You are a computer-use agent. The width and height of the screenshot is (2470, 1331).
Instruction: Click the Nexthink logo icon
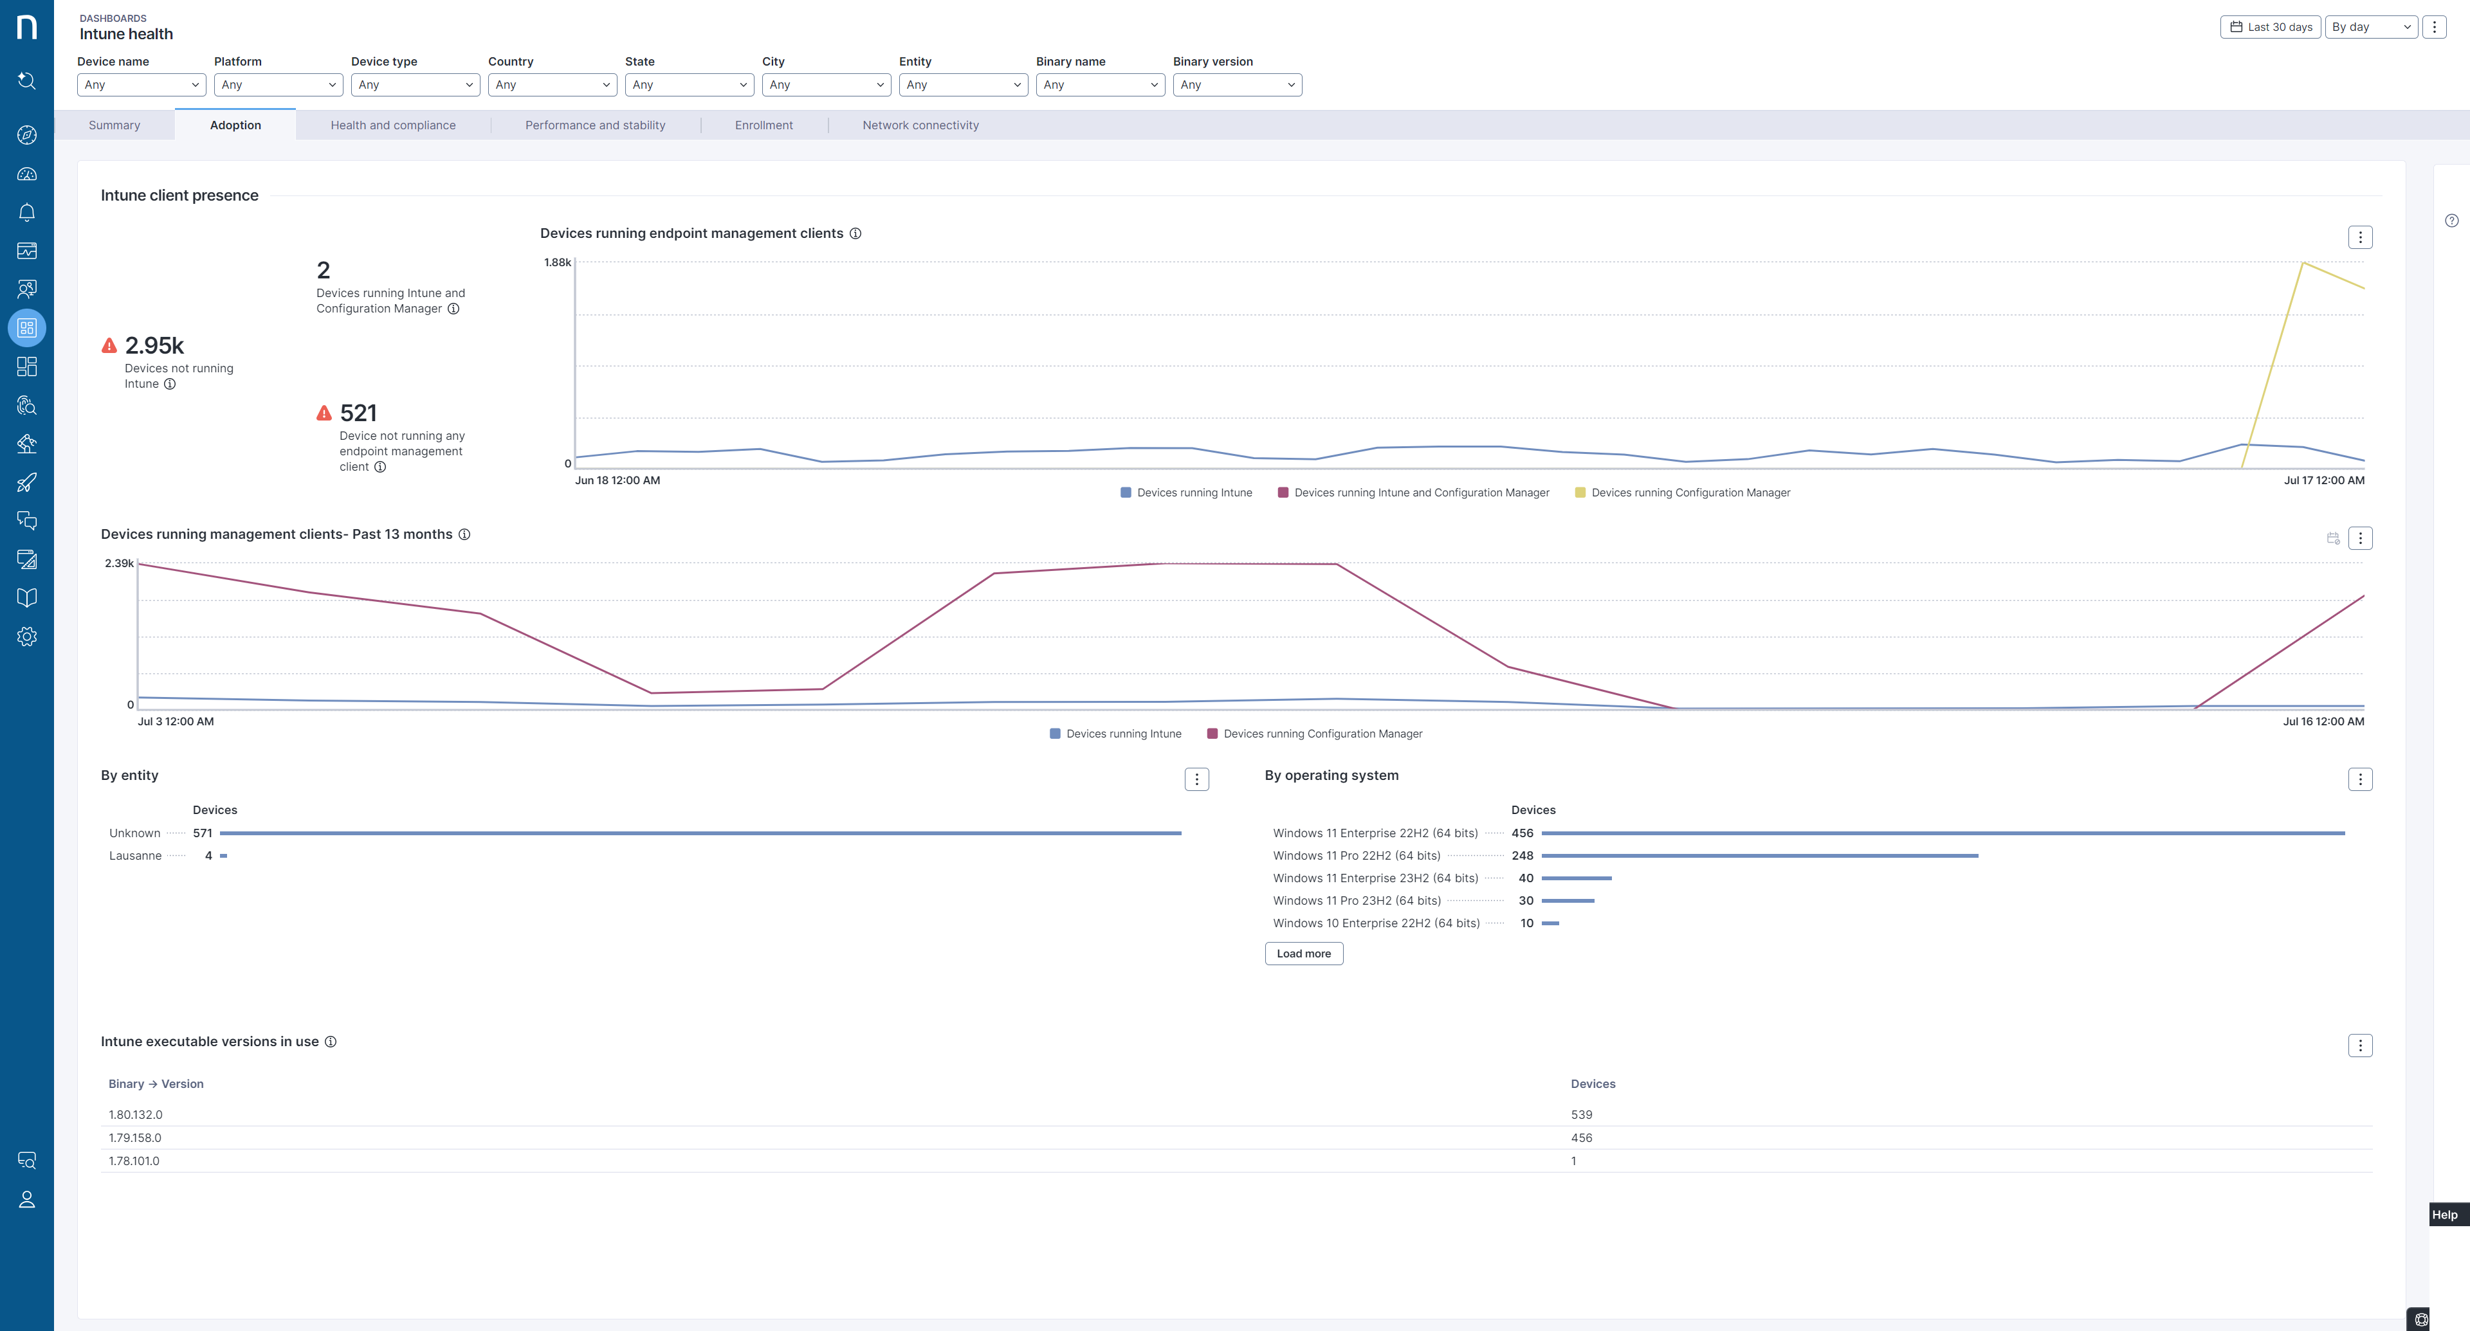(27, 27)
